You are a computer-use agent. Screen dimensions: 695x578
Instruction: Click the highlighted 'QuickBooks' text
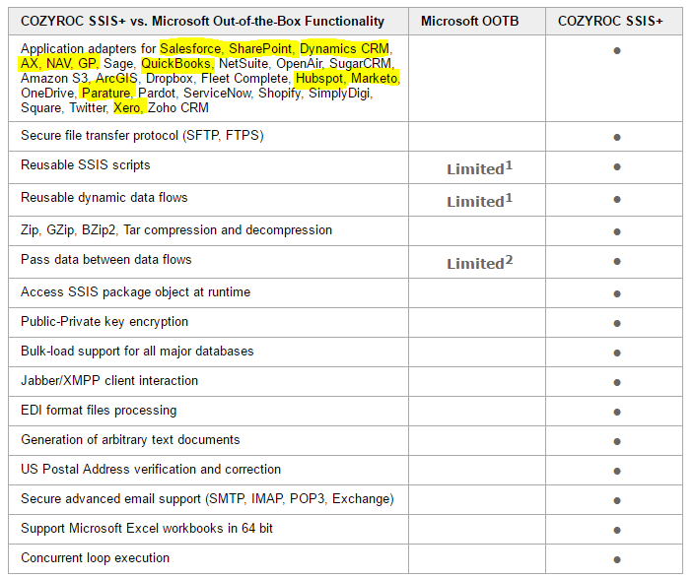[x=175, y=63]
